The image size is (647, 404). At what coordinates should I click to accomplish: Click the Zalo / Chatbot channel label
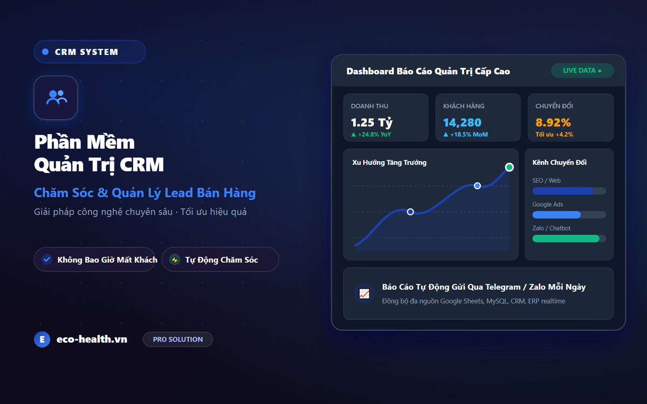pyautogui.click(x=552, y=228)
